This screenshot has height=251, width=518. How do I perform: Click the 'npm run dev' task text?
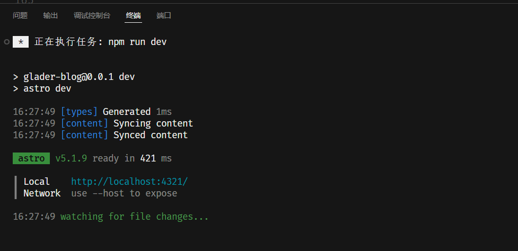tap(137, 42)
